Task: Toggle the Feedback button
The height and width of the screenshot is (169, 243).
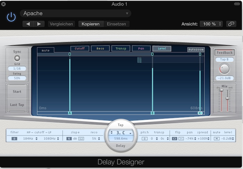Action: pos(224,53)
